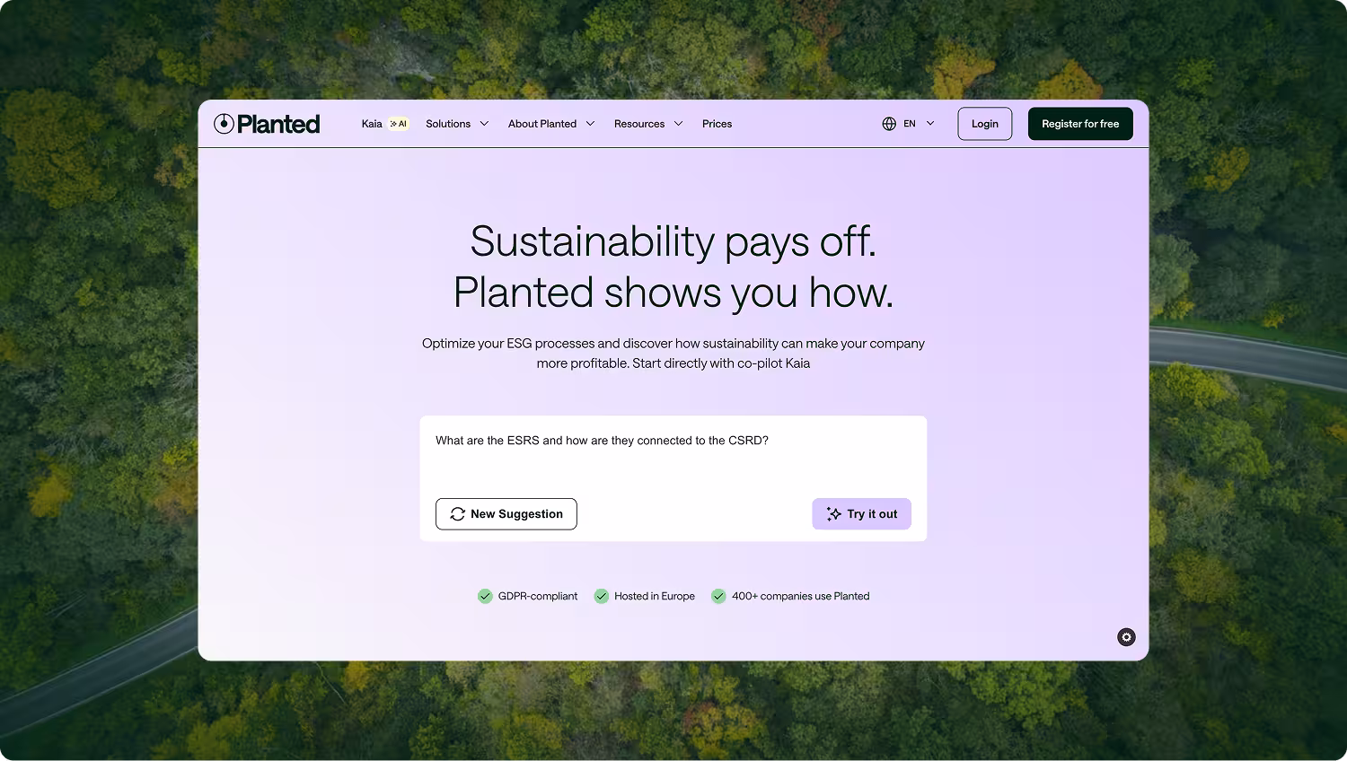Click the 400+ companies checkmark icon
1347x761 pixels.
718,596
